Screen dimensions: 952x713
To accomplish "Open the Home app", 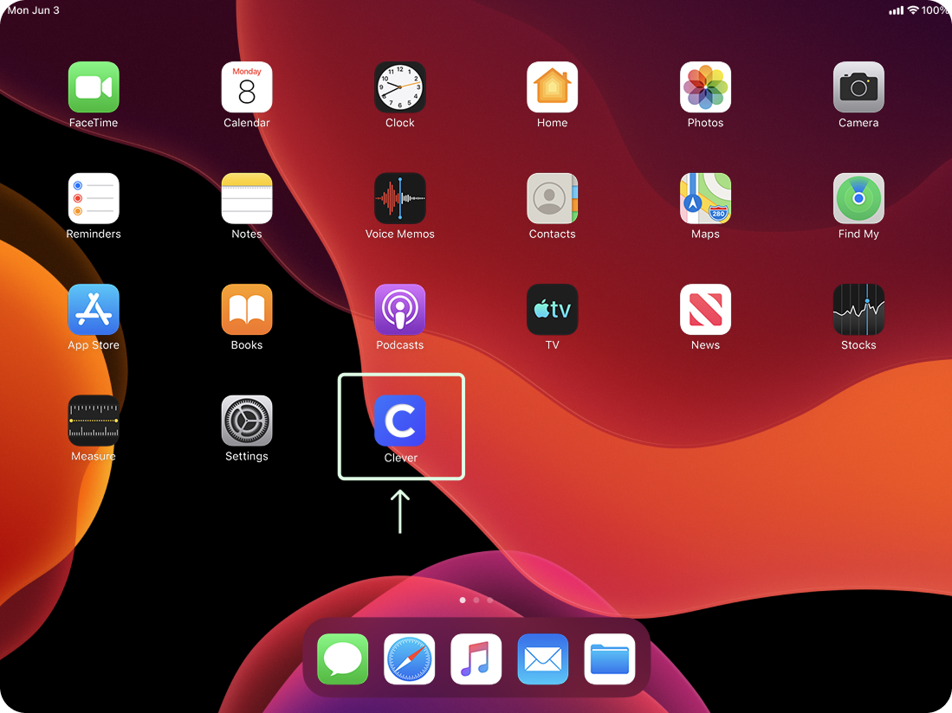I will [552, 87].
